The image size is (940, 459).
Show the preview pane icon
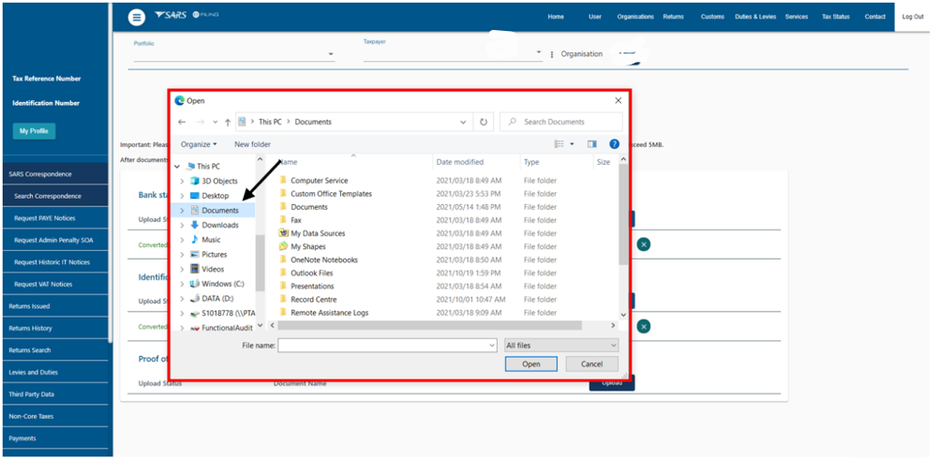pyautogui.click(x=591, y=144)
